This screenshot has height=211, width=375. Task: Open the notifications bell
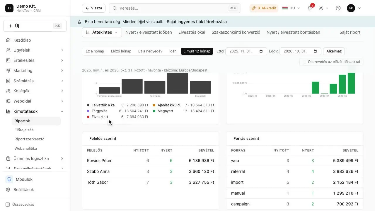click(310, 8)
